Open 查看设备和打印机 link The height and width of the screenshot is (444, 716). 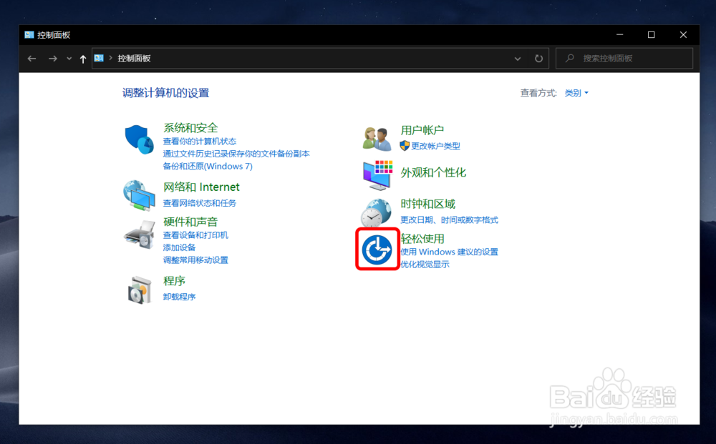click(195, 235)
